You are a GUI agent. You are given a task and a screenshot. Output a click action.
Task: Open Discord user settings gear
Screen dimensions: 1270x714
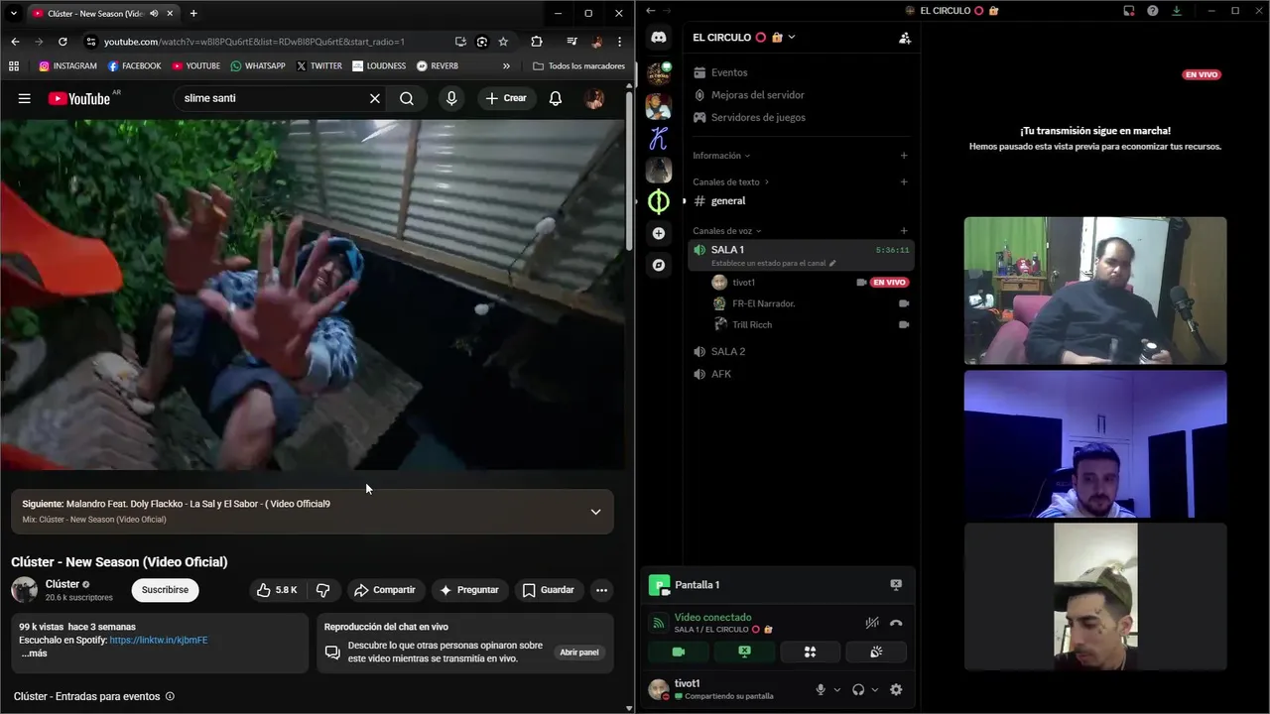click(x=896, y=689)
